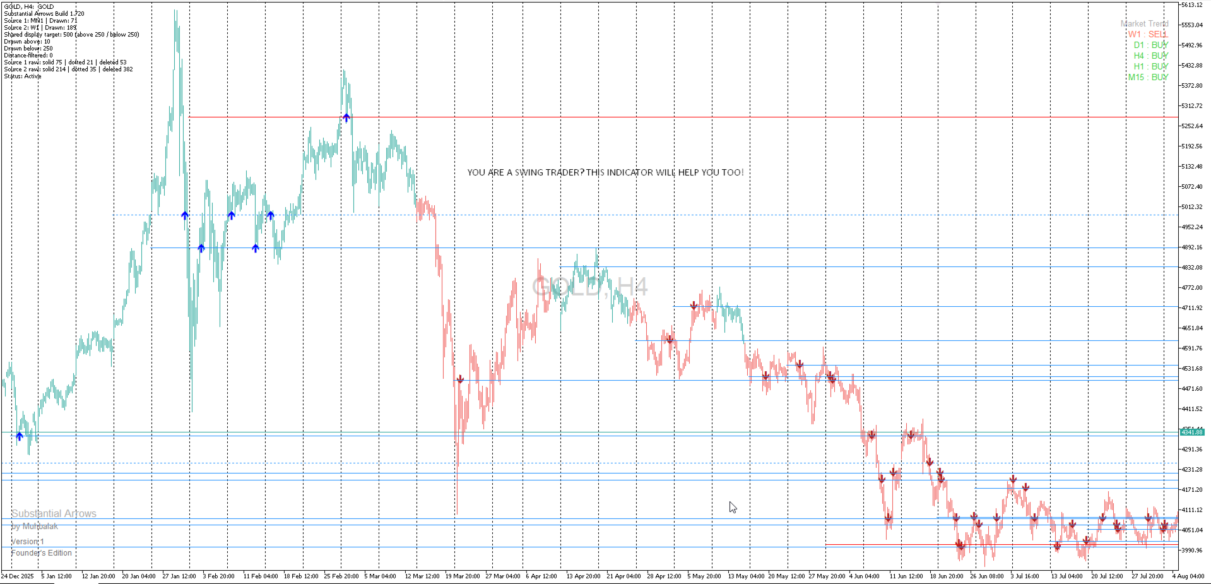Click the 'W1 : SELL' trend label

pyautogui.click(x=1149, y=34)
